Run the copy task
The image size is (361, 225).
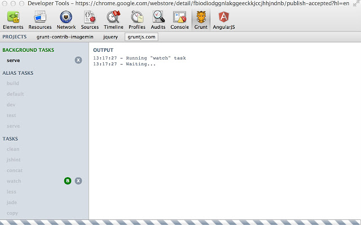12,213
